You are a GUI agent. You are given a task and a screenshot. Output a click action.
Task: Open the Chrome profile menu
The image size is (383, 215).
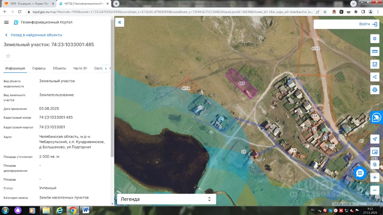370,12
